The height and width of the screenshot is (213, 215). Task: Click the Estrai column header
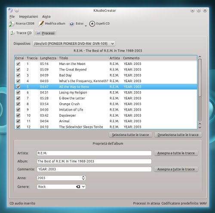point(20,58)
